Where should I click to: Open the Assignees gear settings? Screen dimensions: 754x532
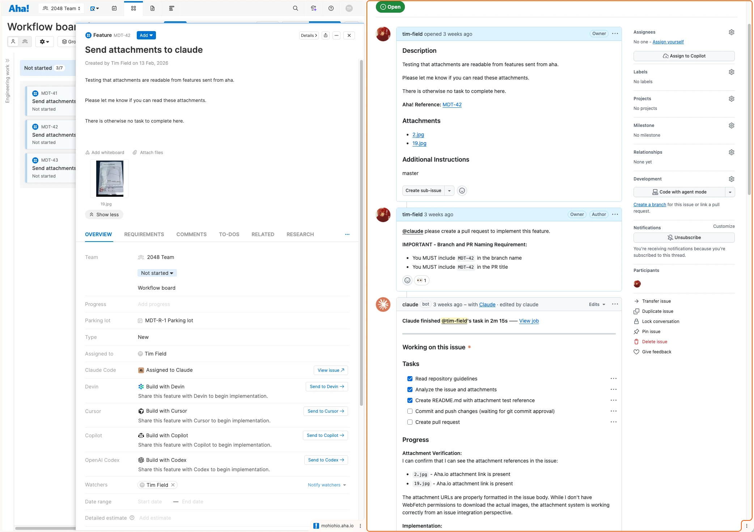tap(731, 32)
